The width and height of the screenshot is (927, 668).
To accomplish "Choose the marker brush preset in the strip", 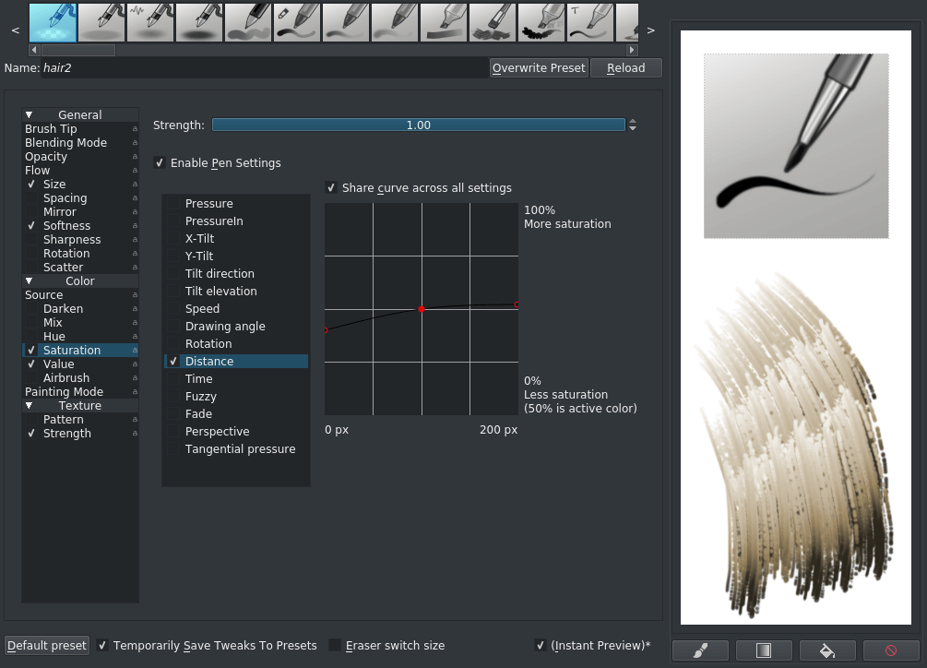I will pyautogui.click(x=444, y=22).
